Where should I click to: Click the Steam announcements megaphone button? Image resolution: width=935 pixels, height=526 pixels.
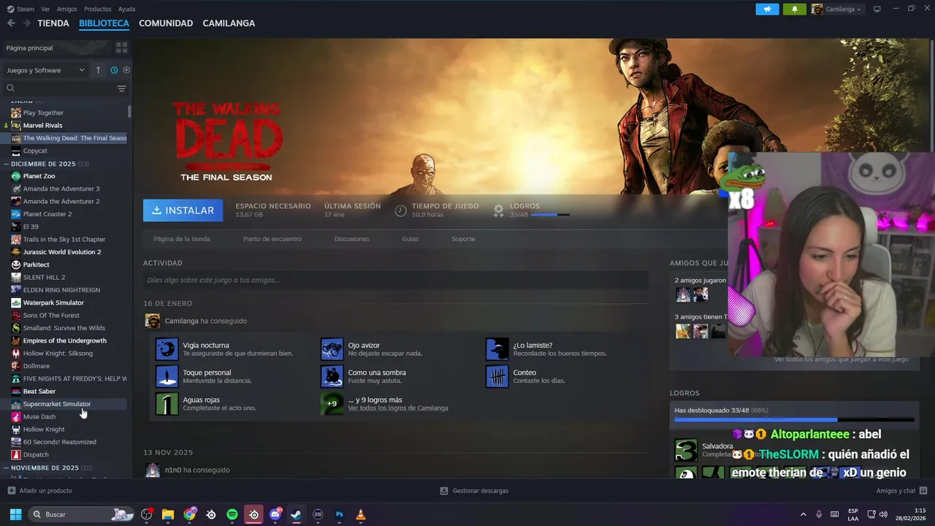[767, 9]
